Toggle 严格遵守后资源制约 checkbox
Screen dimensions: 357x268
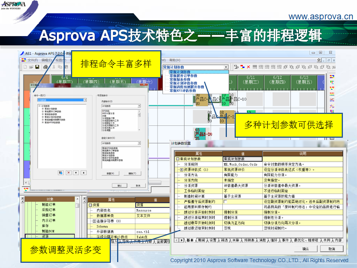coord(225,202)
